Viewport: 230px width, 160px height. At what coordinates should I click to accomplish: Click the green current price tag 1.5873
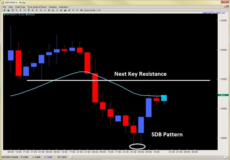(x=223, y=95)
